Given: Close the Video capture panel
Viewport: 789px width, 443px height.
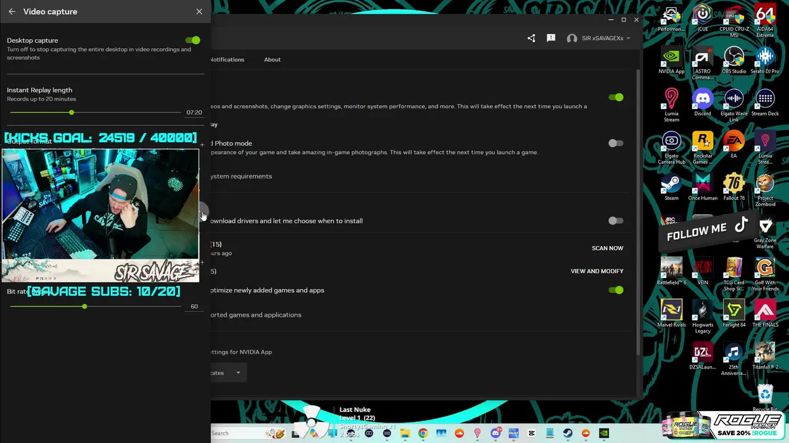Looking at the screenshot, I should click(199, 12).
